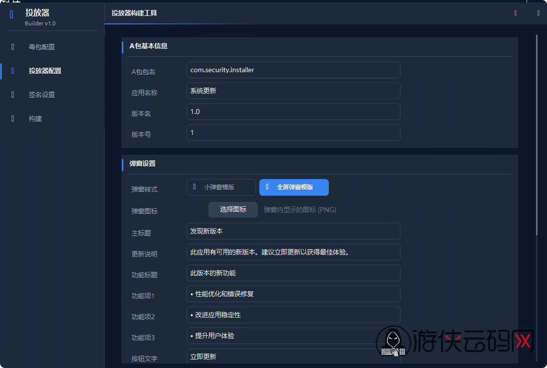Click the icon beside 签名设置
Screen dimensions: 547x368
pyautogui.click(x=13, y=95)
